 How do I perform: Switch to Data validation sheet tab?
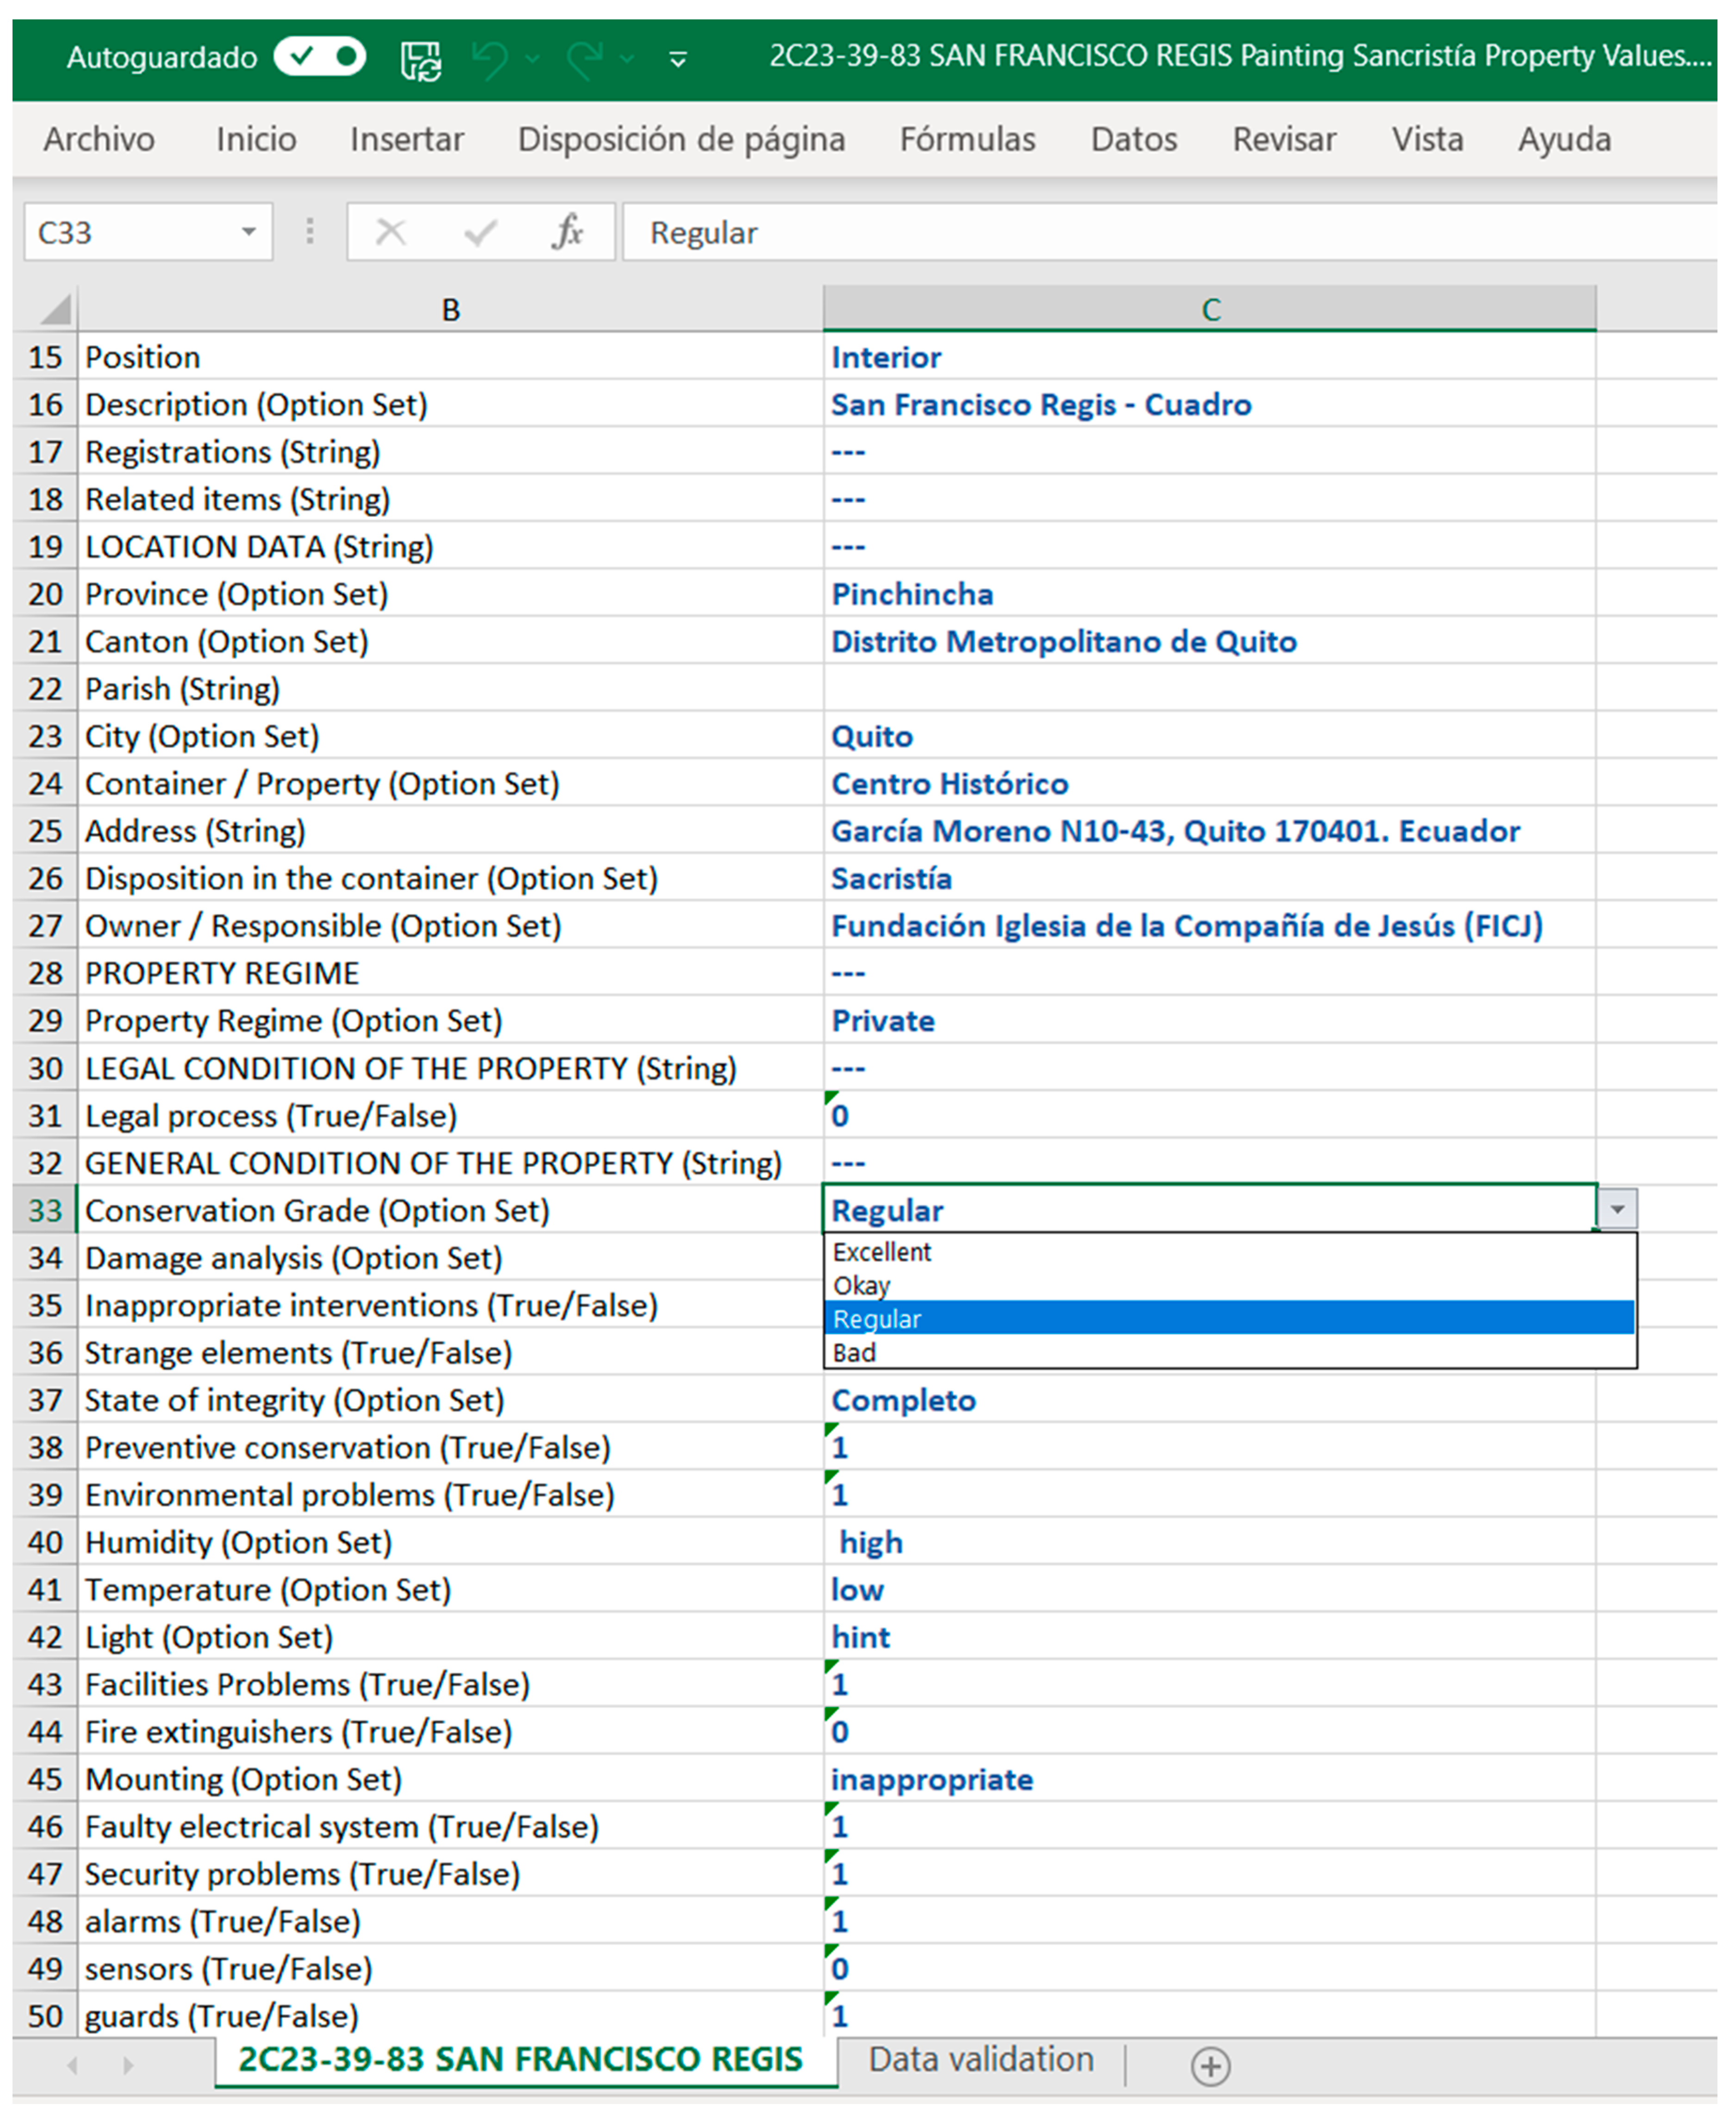tap(980, 2060)
